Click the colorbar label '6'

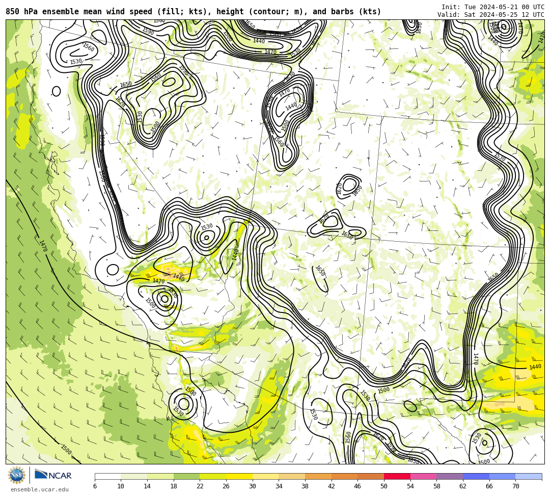point(95,486)
